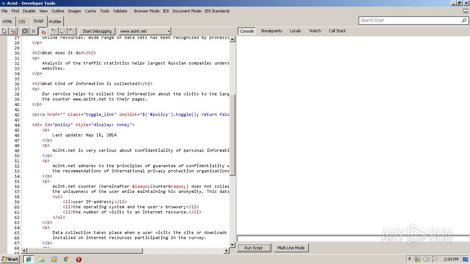
Task: Click the 'user IP-address;' list item line
Action: (95, 202)
